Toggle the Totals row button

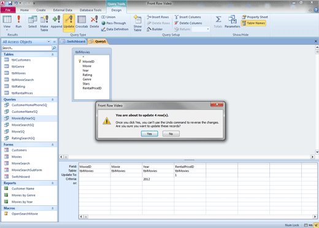click(x=218, y=22)
